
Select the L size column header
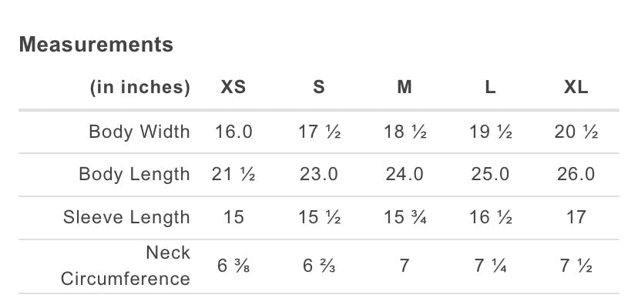[490, 88]
